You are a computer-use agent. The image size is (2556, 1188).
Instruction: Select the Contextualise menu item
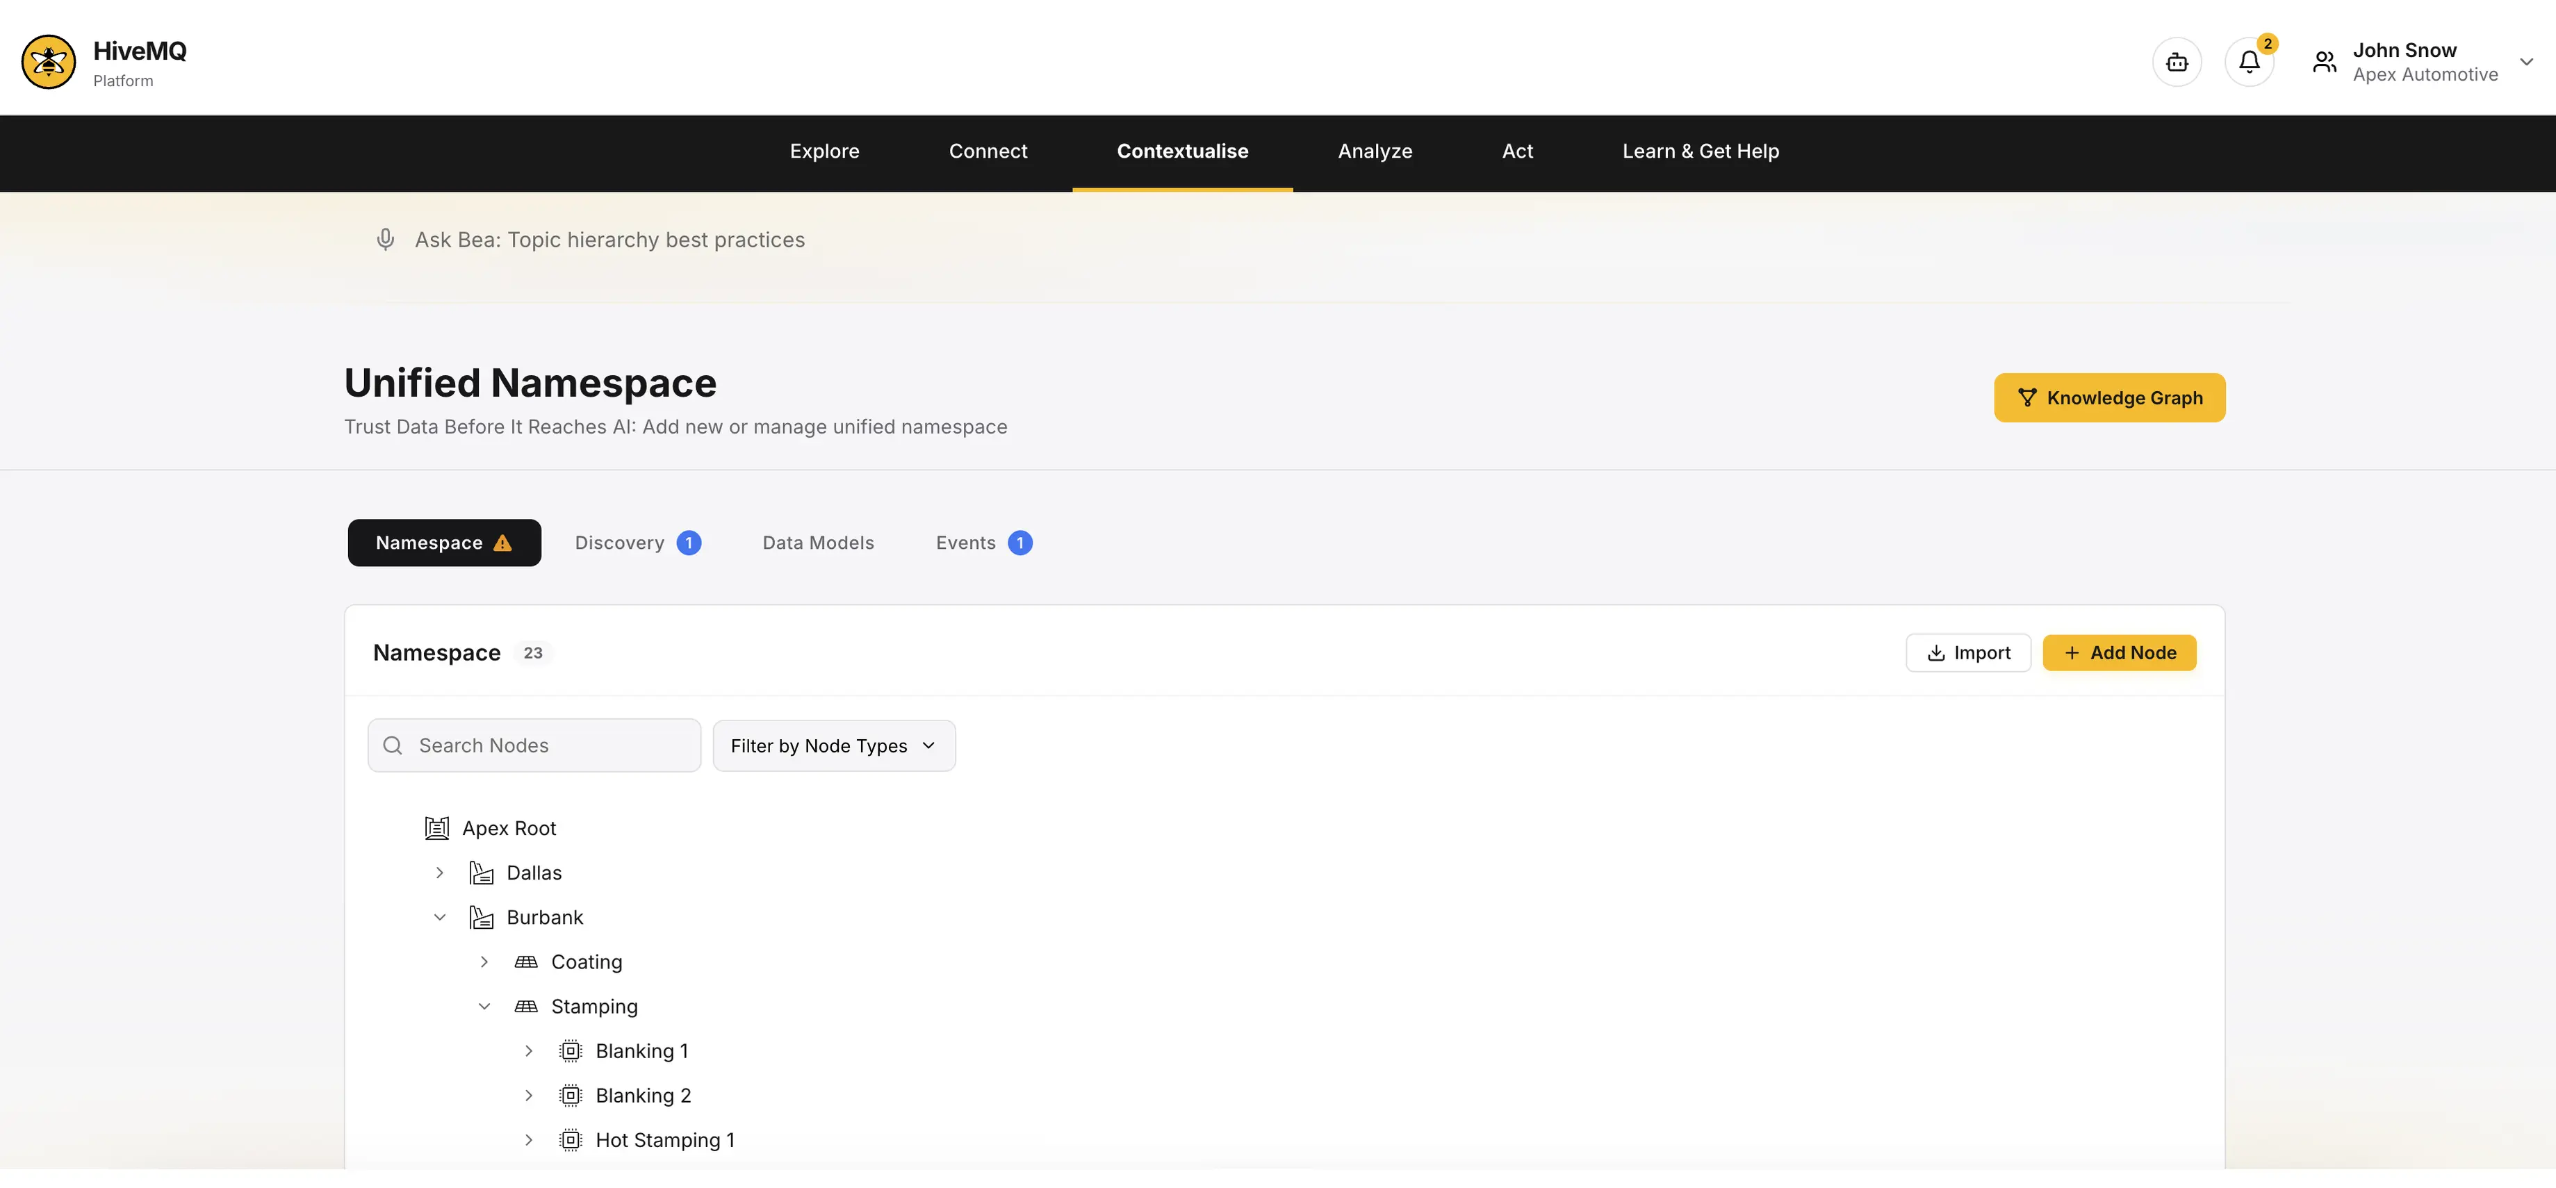[1183, 151]
